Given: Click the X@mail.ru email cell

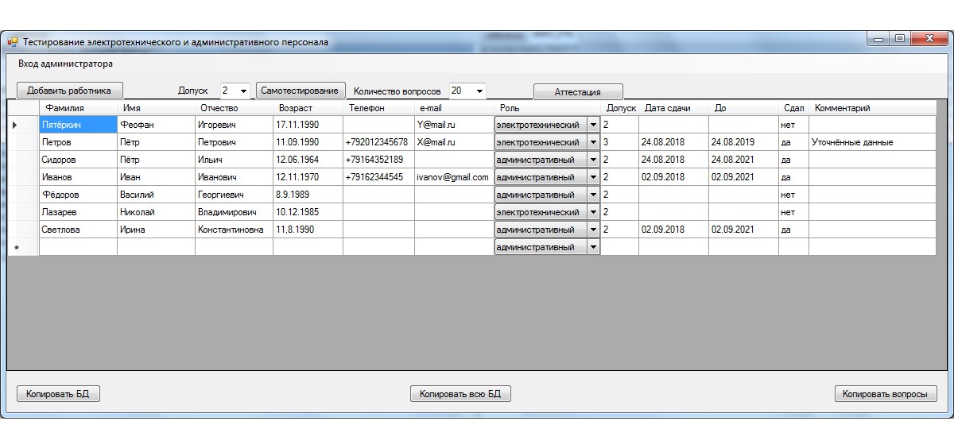Looking at the screenshot, I should coord(454,142).
